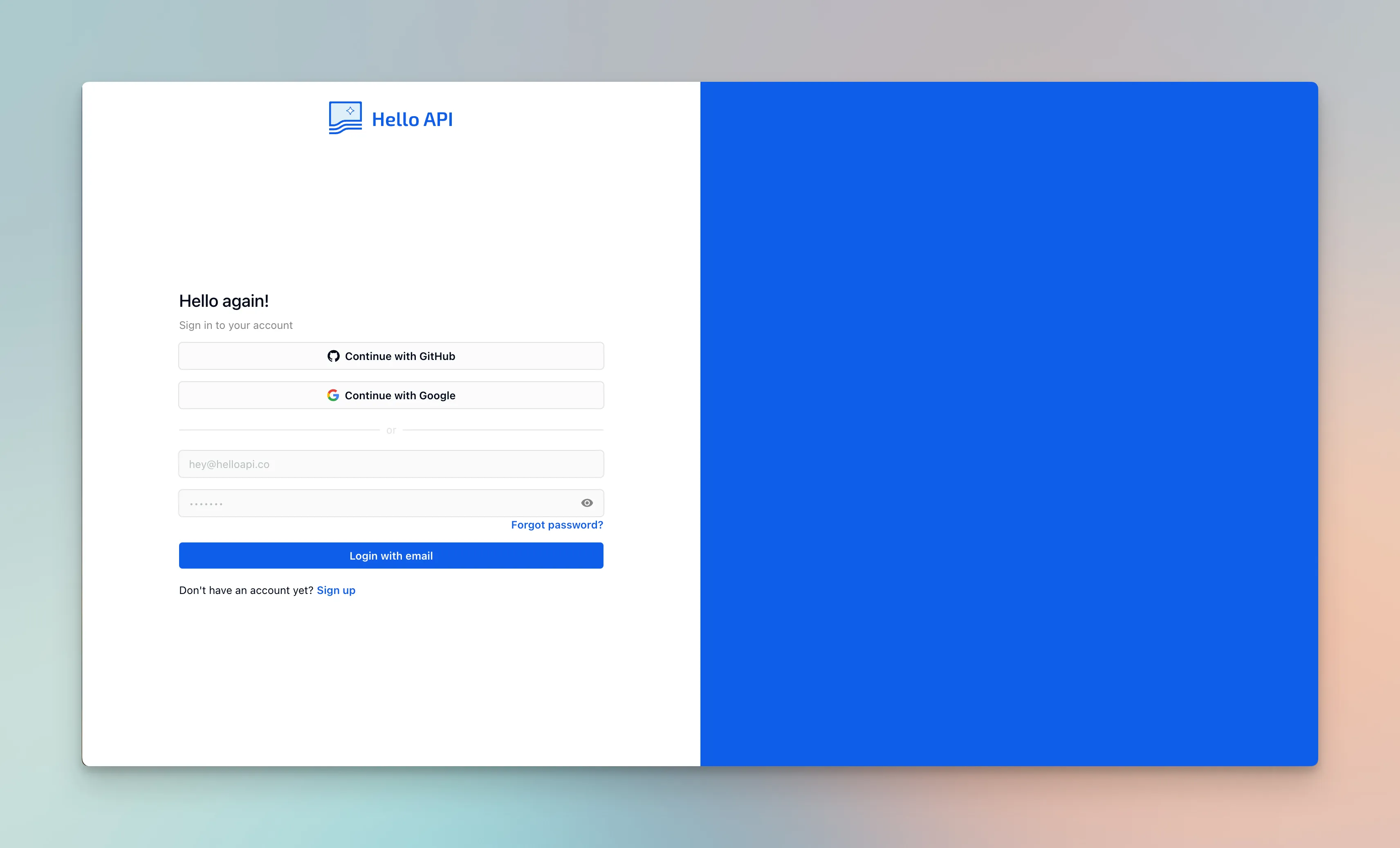Click Continue with GitHub button
The width and height of the screenshot is (1400, 848).
390,355
